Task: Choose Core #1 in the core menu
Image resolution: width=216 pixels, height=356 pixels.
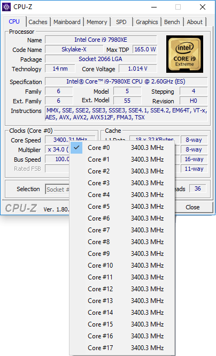Action: pyautogui.click(x=122, y=160)
